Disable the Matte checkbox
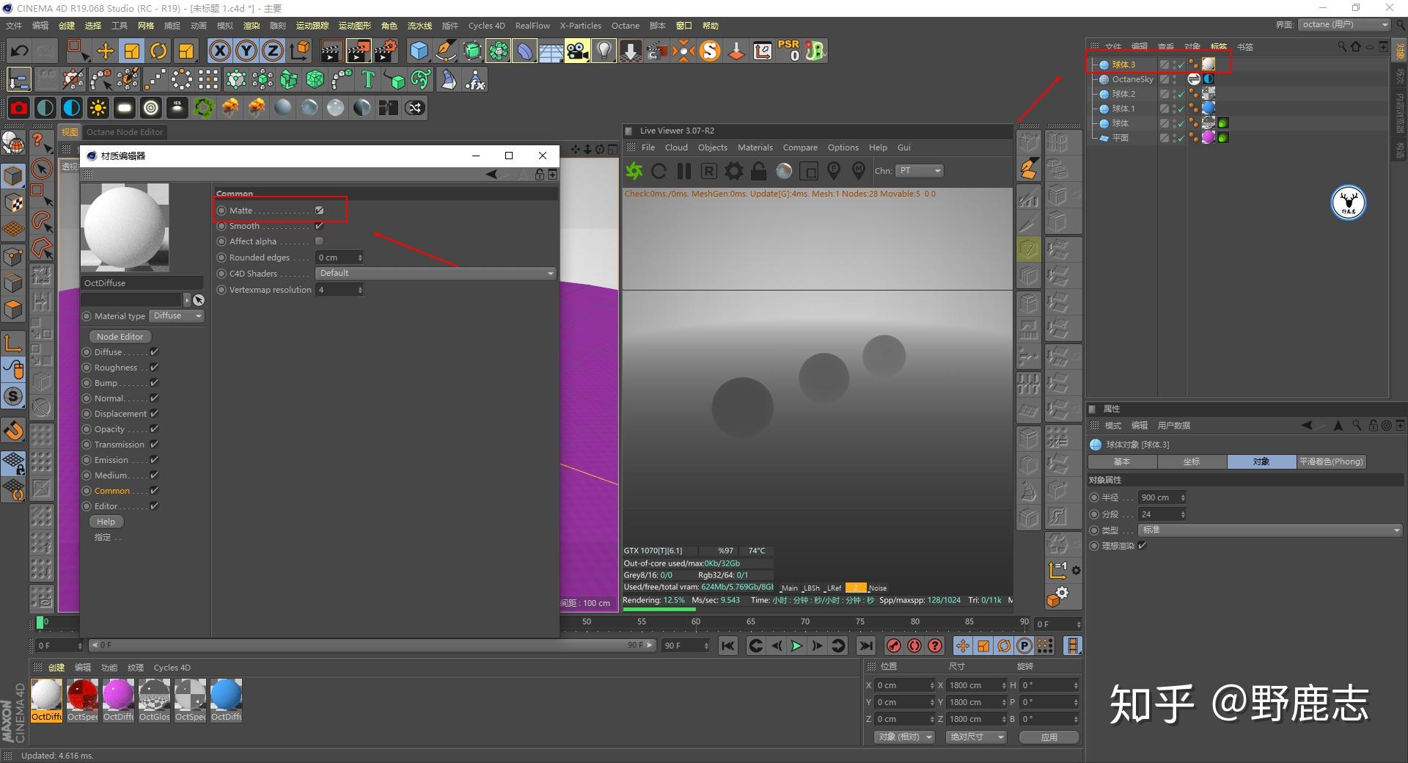 [x=320, y=211]
